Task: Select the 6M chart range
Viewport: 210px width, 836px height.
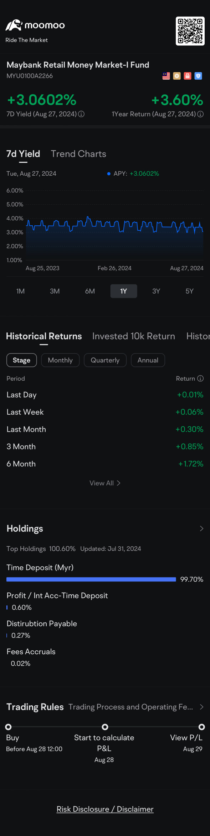Action: point(90,291)
